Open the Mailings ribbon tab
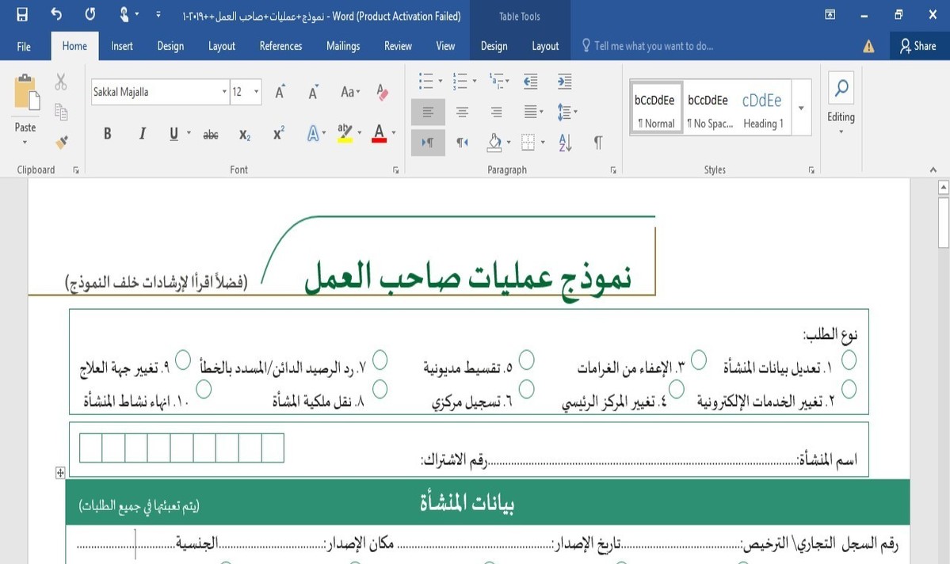The image size is (950, 564). [343, 46]
